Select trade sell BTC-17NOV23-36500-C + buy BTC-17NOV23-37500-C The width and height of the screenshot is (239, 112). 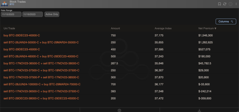pos(42,91)
